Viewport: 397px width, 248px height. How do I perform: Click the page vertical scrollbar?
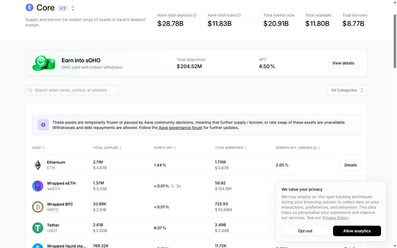pos(395,41)
